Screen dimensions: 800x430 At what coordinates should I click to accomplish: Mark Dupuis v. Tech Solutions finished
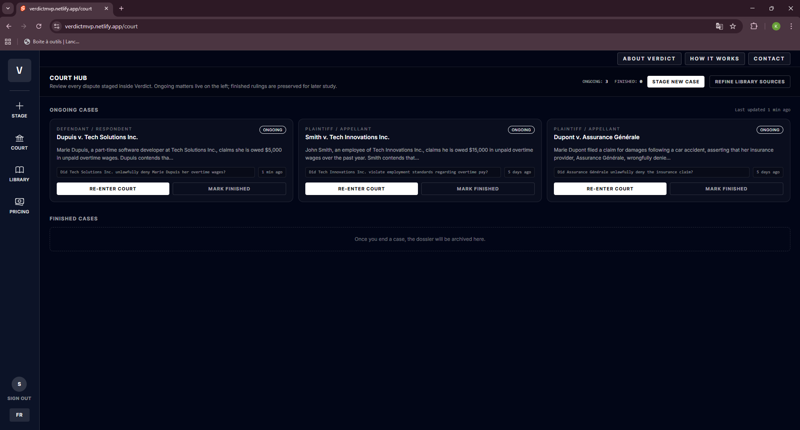229,189
